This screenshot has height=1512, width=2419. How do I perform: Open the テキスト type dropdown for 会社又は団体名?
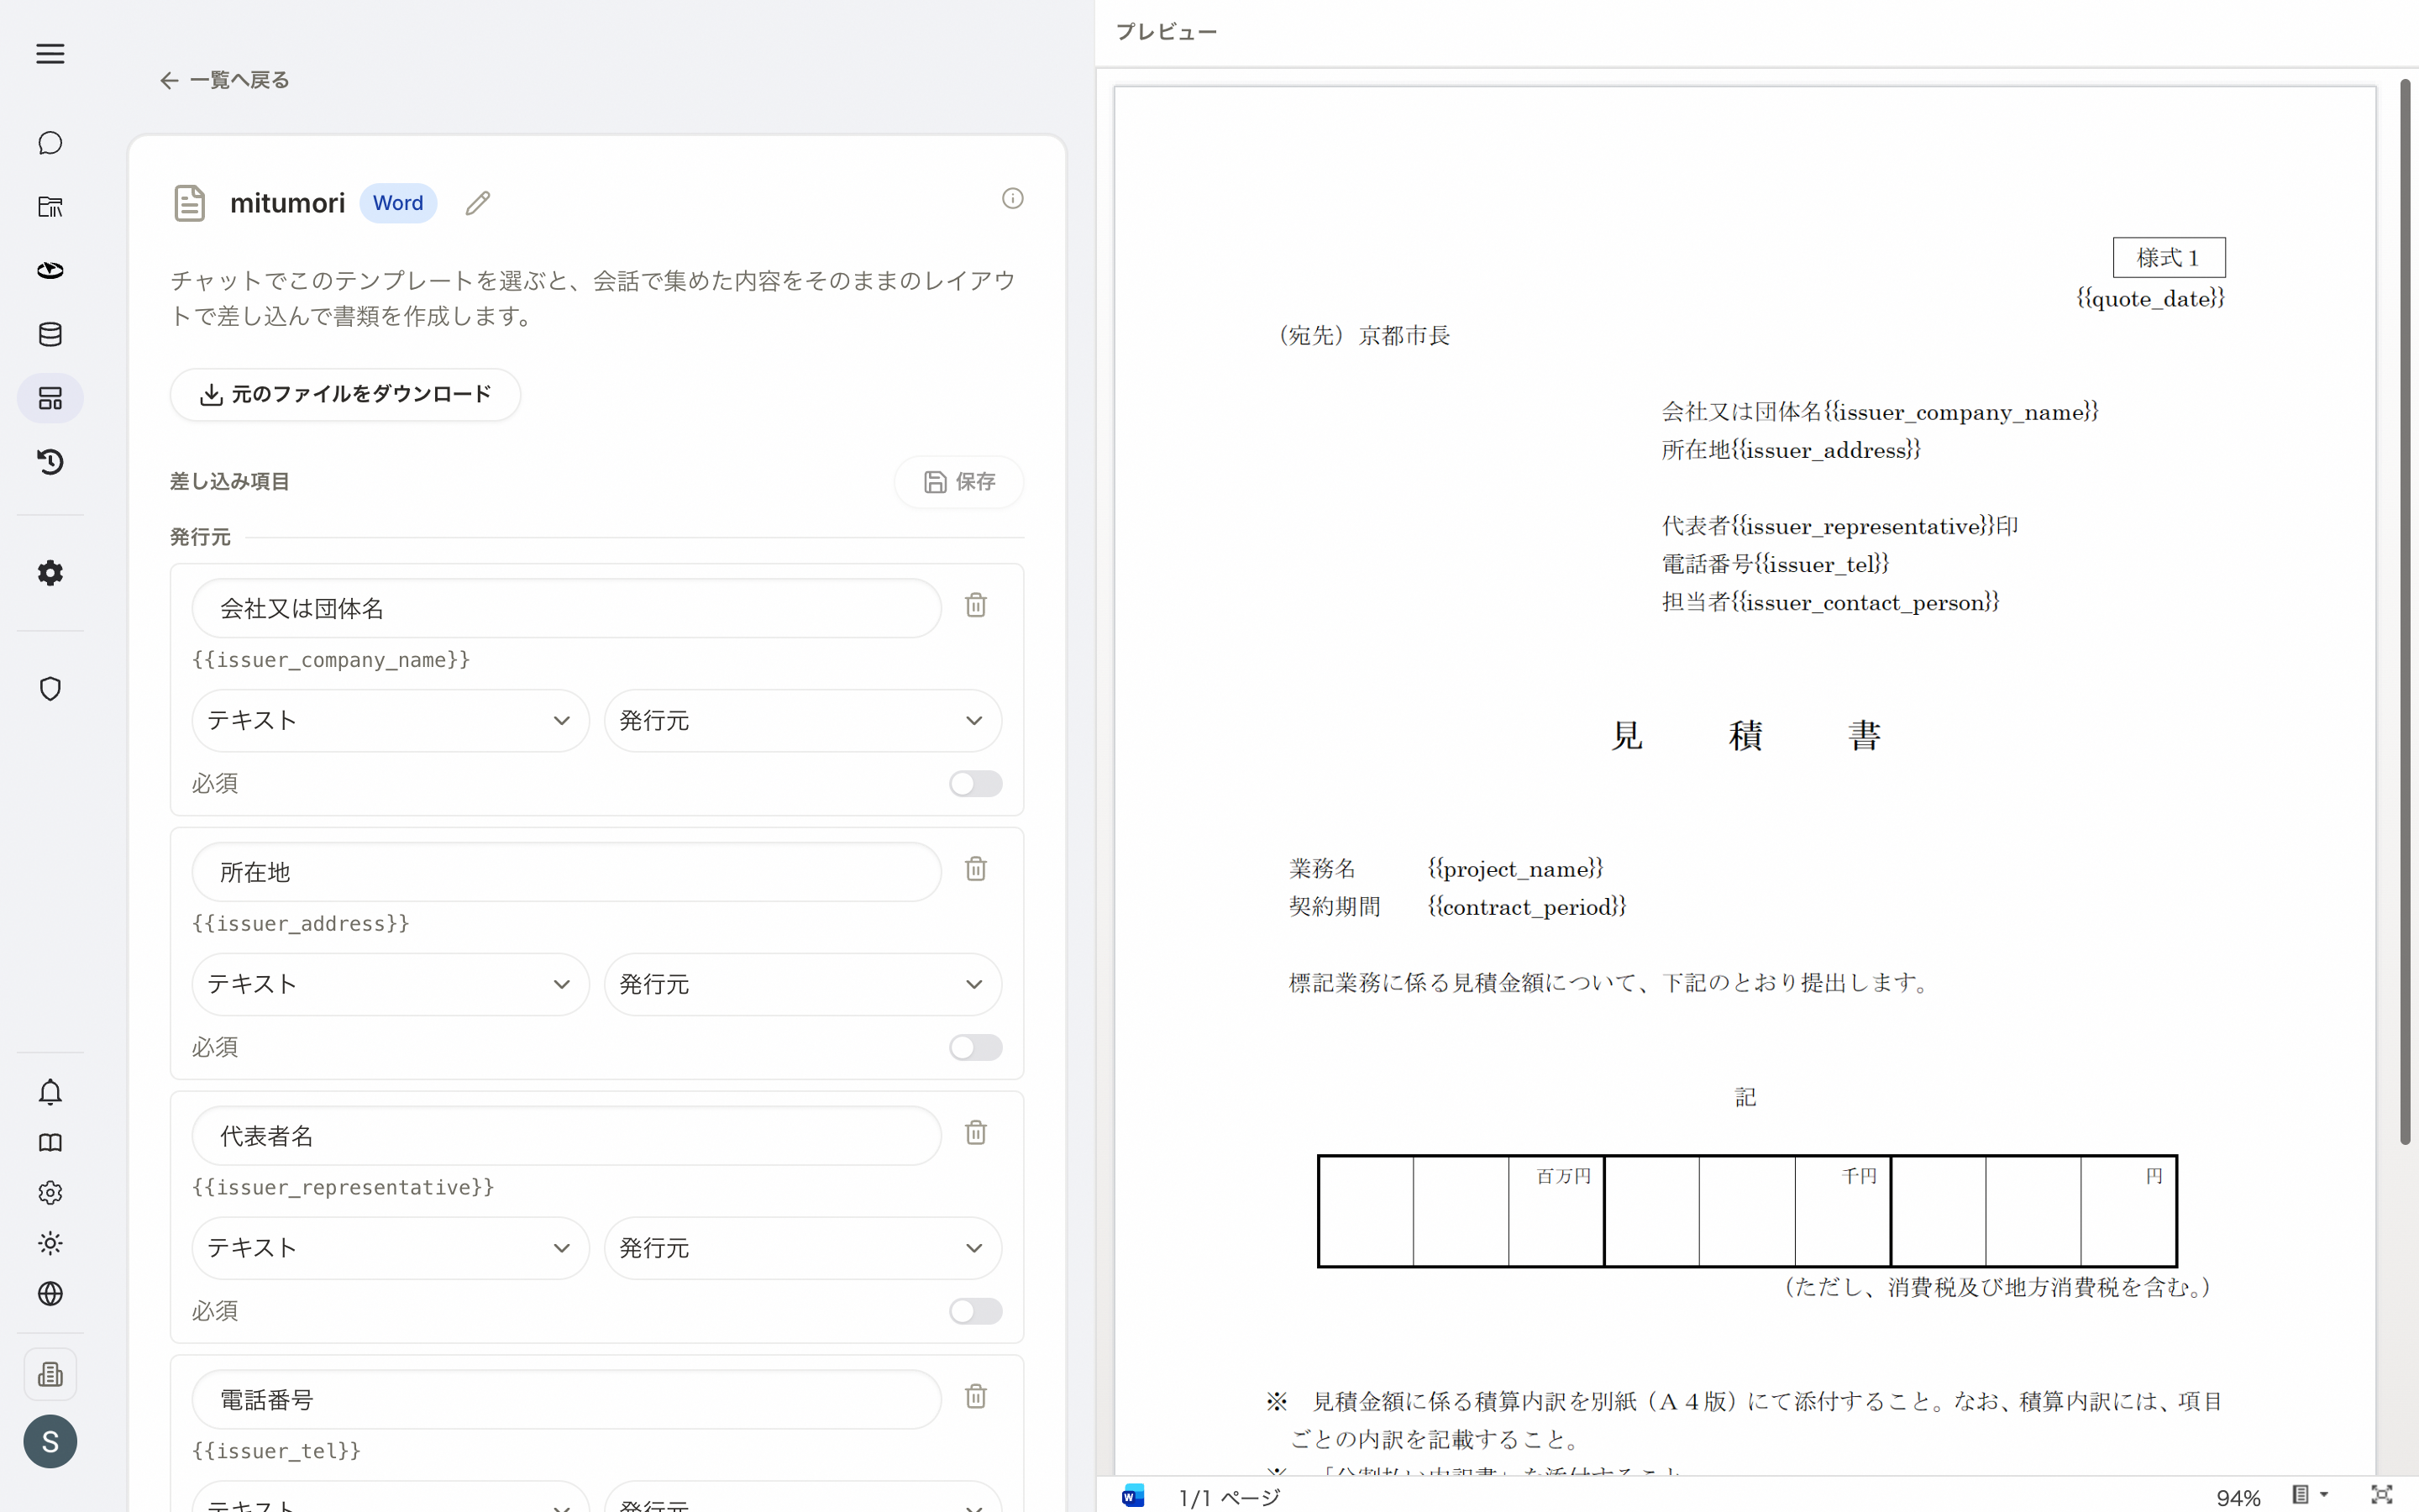pos(390,721)
